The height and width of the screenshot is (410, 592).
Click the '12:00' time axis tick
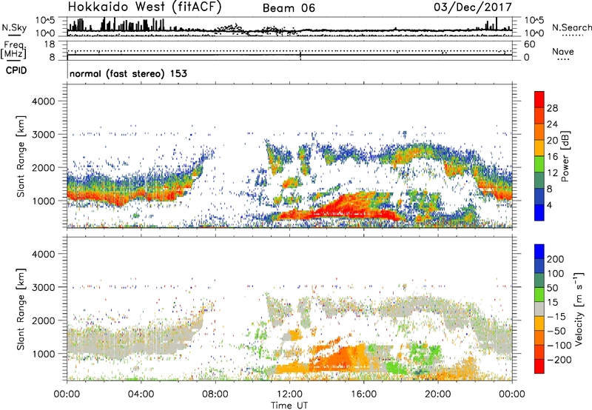pos(289,394)
